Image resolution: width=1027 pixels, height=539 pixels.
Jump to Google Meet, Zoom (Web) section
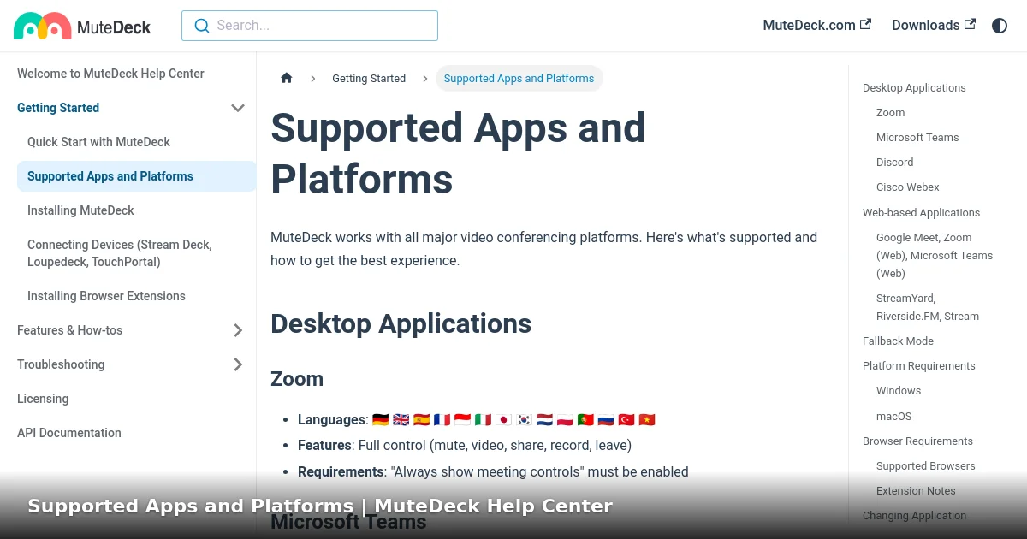935,256
